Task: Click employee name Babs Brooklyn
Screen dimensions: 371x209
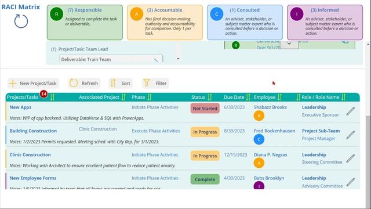Action: coord(269,178)
